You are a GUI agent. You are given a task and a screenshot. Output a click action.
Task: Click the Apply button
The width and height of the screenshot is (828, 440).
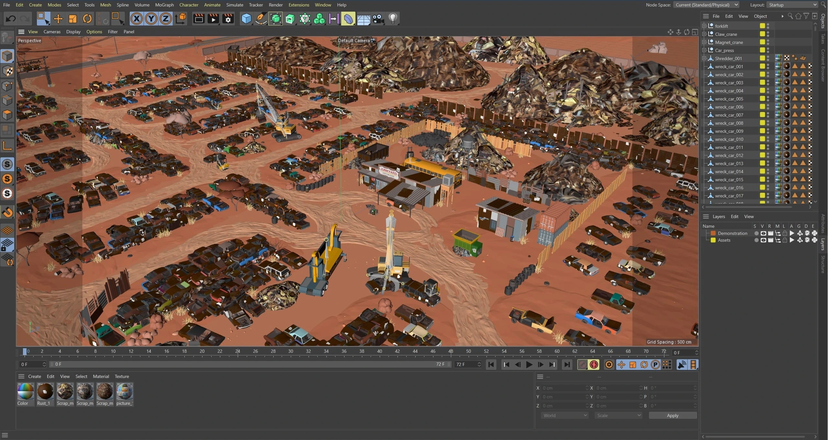point(672,415)
